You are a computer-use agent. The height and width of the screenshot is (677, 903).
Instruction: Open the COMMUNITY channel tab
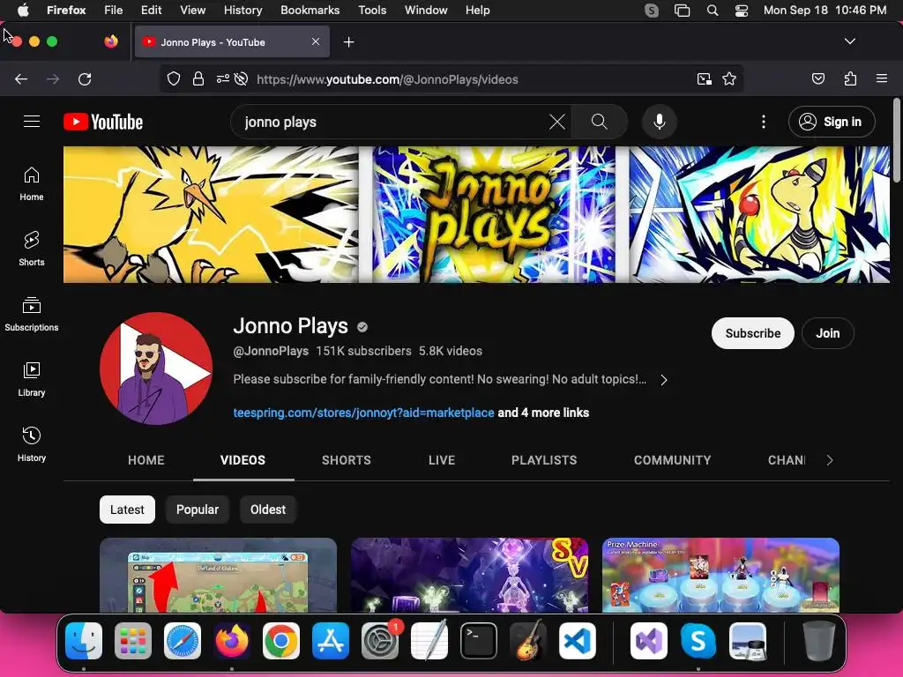pos(673,460)
